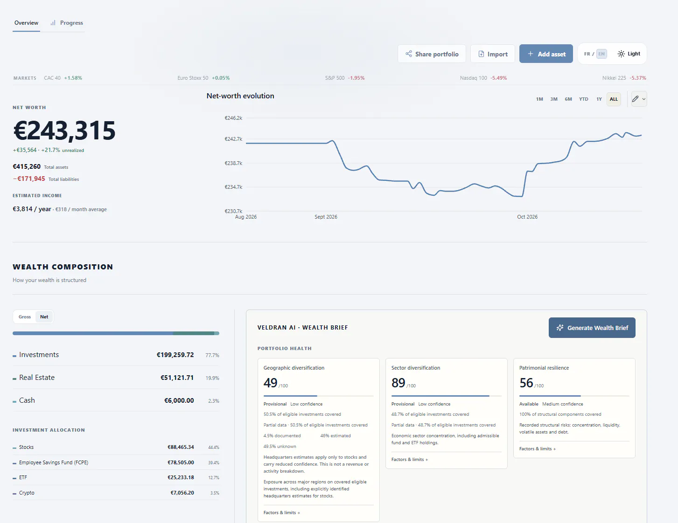
Task: Expand Factors & limits under Patrimonial resilience
Action: [x=538, y=449]
